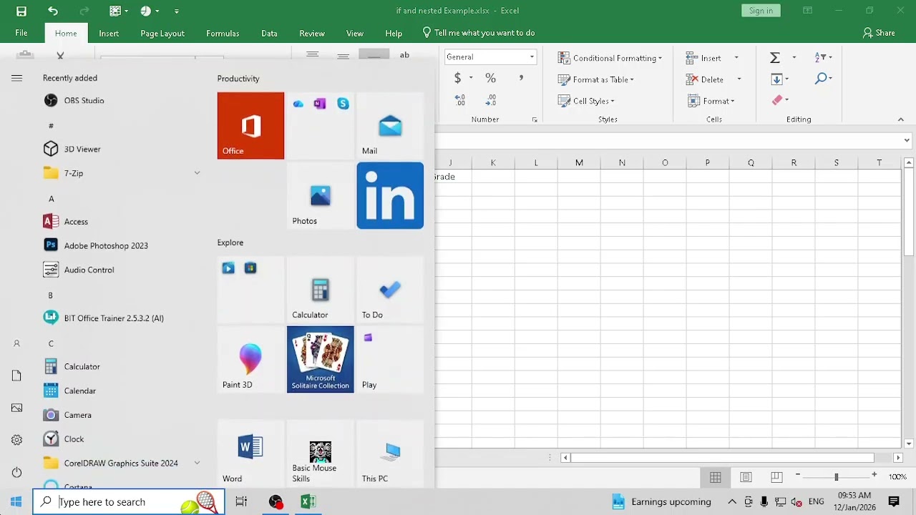Viewport: 916px width, 515px height.
Task: Click the Find & Select magnifier icon
Action: click(x=822, y=78)
